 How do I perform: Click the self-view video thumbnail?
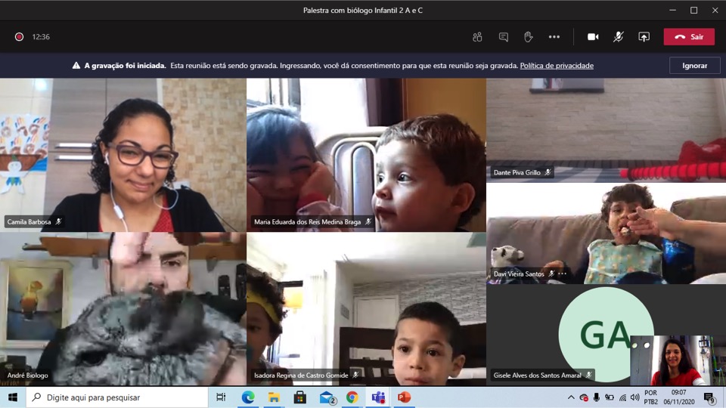(x=667, y=360)
